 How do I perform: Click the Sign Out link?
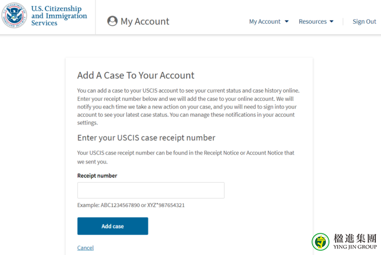[x=364, y=22]
